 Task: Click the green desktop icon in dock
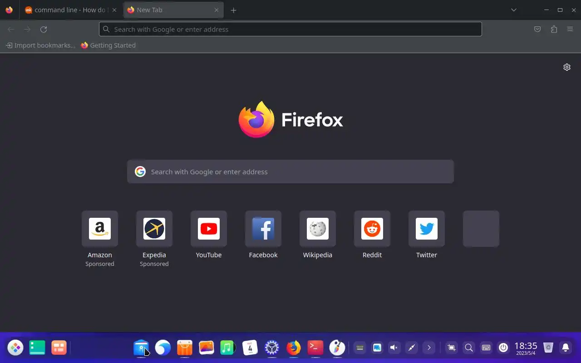pos(37,348)
